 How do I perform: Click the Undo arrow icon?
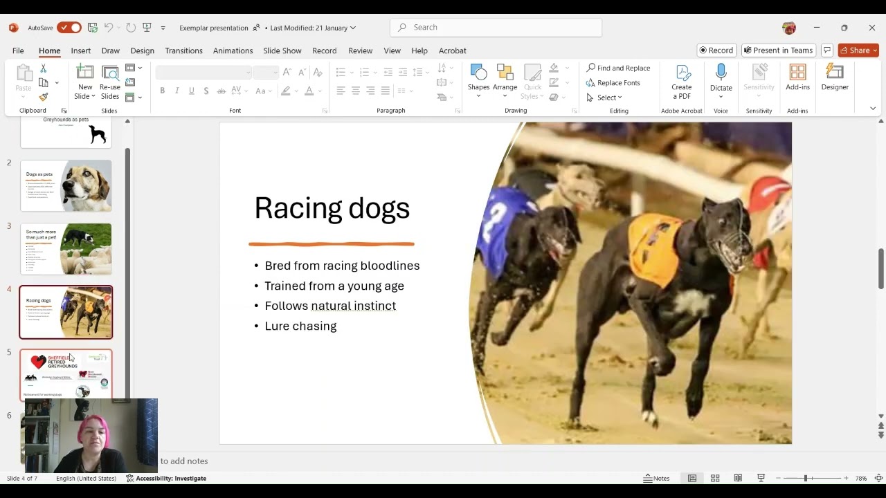(109, 28)
